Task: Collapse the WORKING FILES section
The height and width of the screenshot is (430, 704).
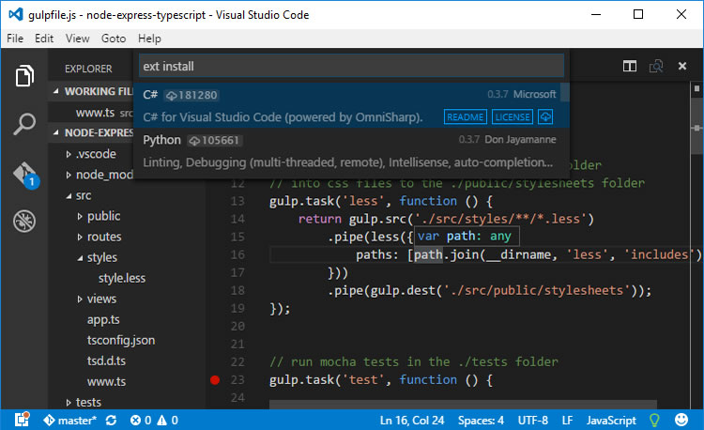Action: pyautogui.click(x=55, y=91)
